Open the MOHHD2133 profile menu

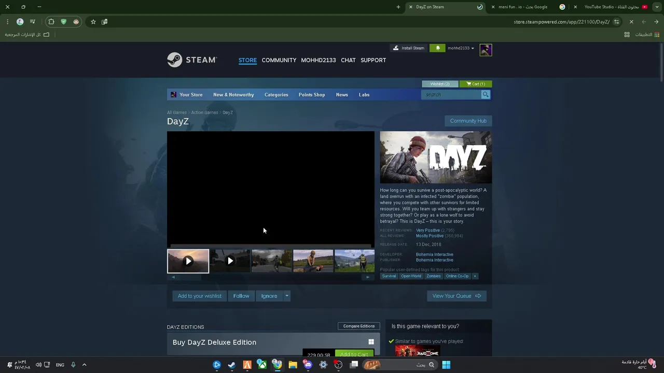click(319, 60)
